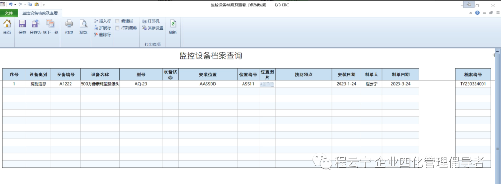The image size is (501, 184).
Task: Open 填下一张 to fill next form
Action: 51,27
